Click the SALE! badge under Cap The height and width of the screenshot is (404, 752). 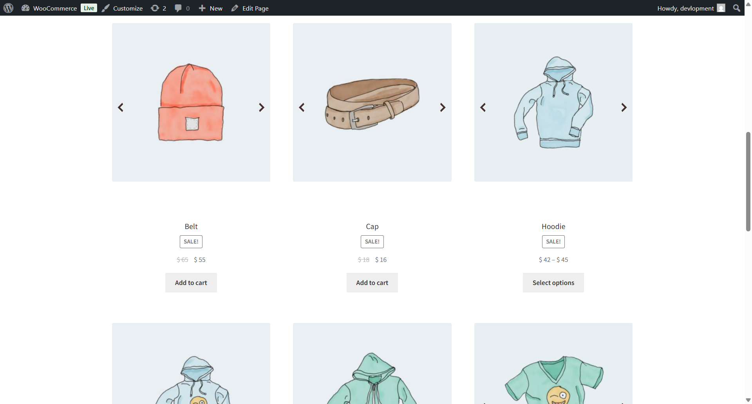372,242
